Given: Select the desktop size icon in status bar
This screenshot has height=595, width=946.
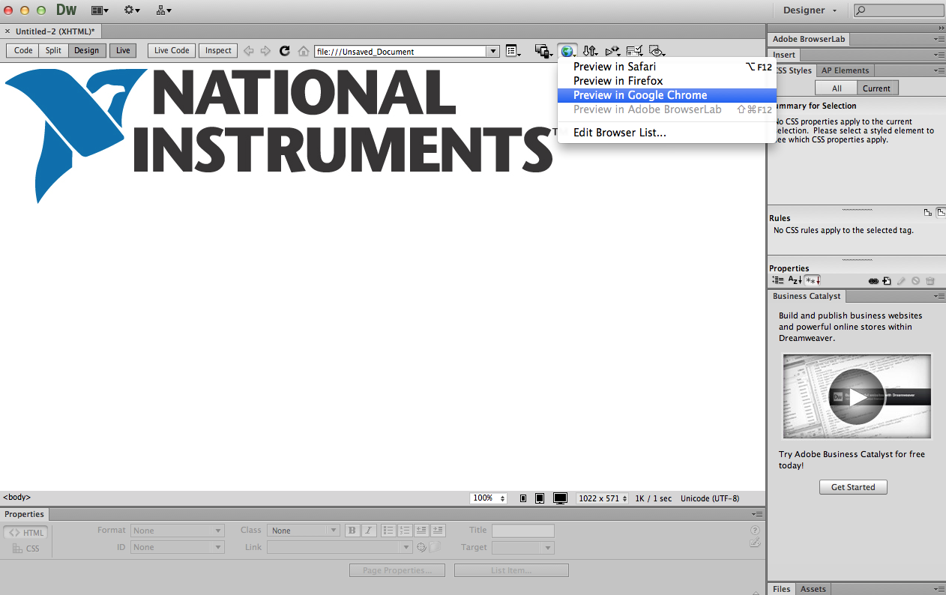Looking at the screenshot, I should pyautogui.click(x=560, y=498).
